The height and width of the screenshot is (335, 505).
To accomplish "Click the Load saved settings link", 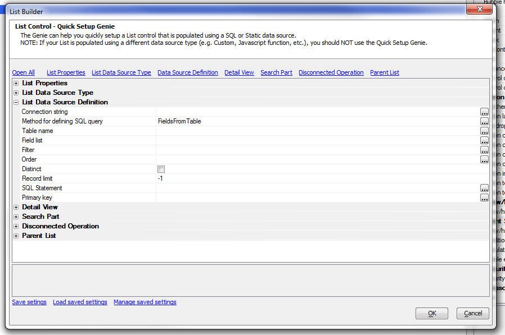I will tap(80, 302).
